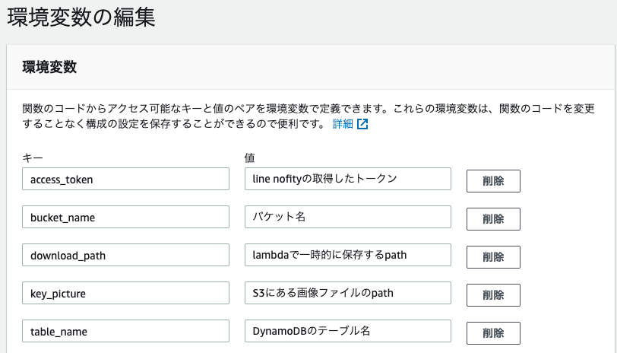The height and width of the screenshot is (353, 617).
Task: Edit the line nofity token value field
Action: (x=348, y=179)
